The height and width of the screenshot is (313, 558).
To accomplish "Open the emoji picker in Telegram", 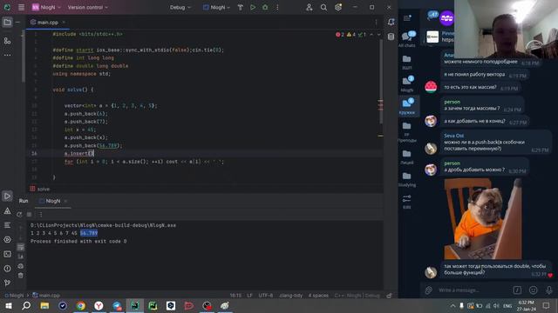I will [x=533, y=290].
